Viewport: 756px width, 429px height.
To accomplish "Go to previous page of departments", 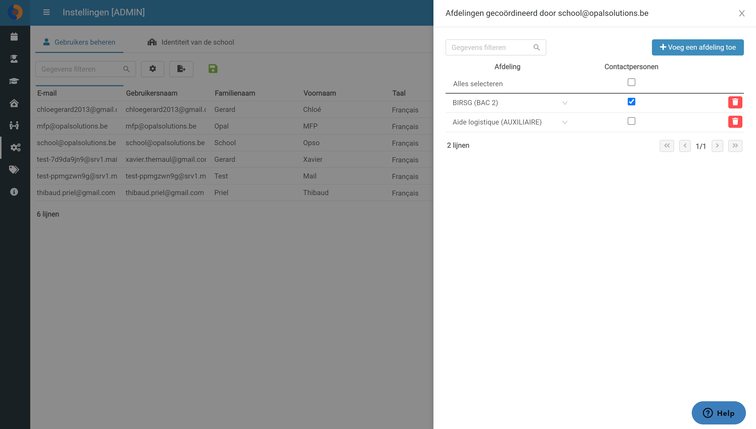I will [x=685, y=145].
